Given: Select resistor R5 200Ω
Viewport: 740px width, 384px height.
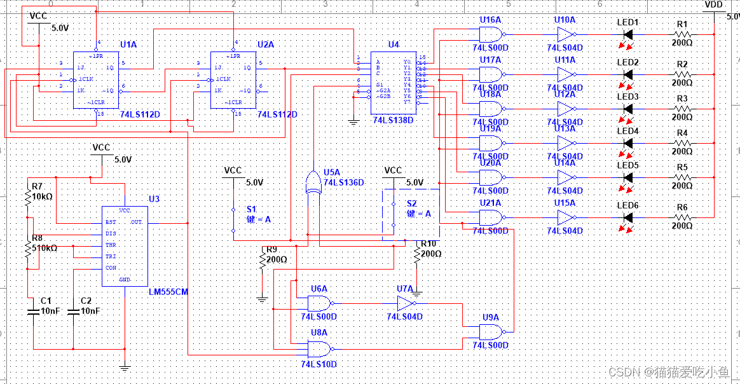Looking at the screenshot, I should [x=682, y=178].
